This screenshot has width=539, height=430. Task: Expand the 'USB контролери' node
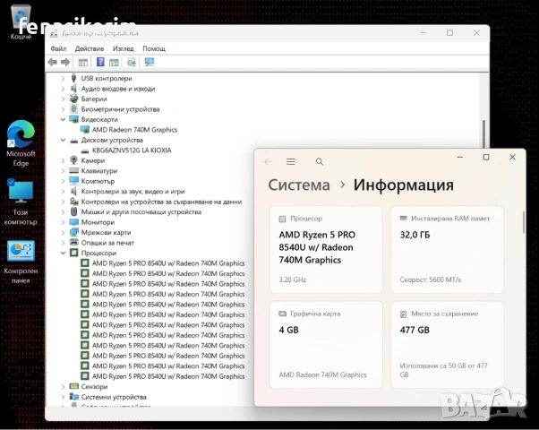63,79
